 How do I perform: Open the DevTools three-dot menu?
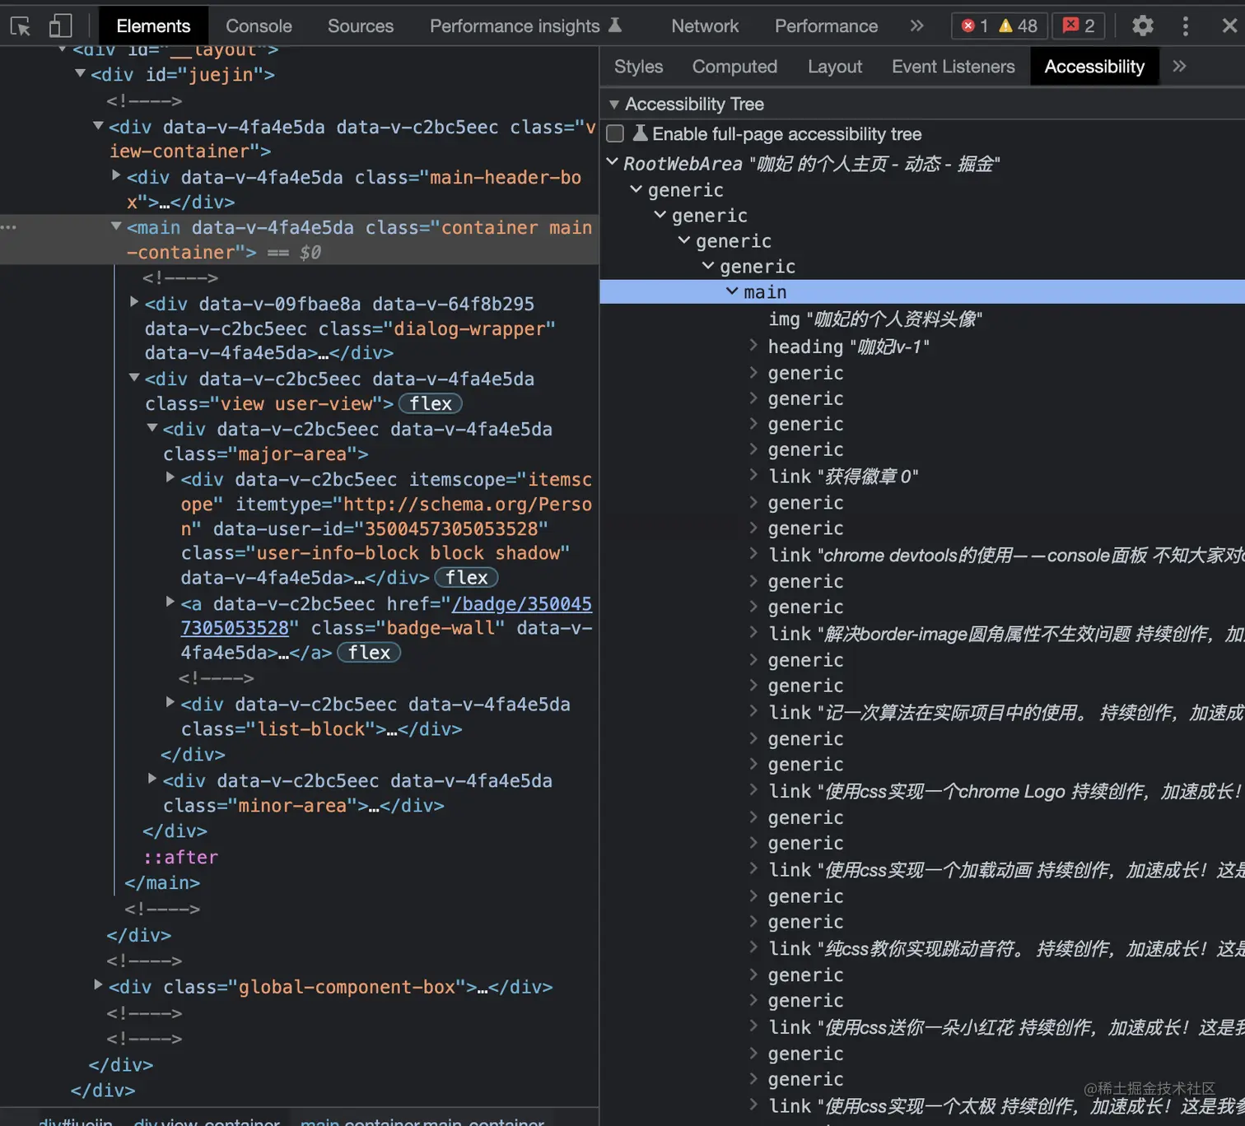click(1186, 26)
